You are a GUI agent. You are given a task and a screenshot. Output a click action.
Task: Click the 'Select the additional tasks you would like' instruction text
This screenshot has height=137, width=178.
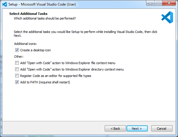86,34
